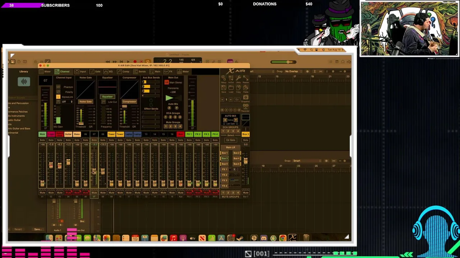
Task: Open Discord in Dock
Action: point(264,238)
